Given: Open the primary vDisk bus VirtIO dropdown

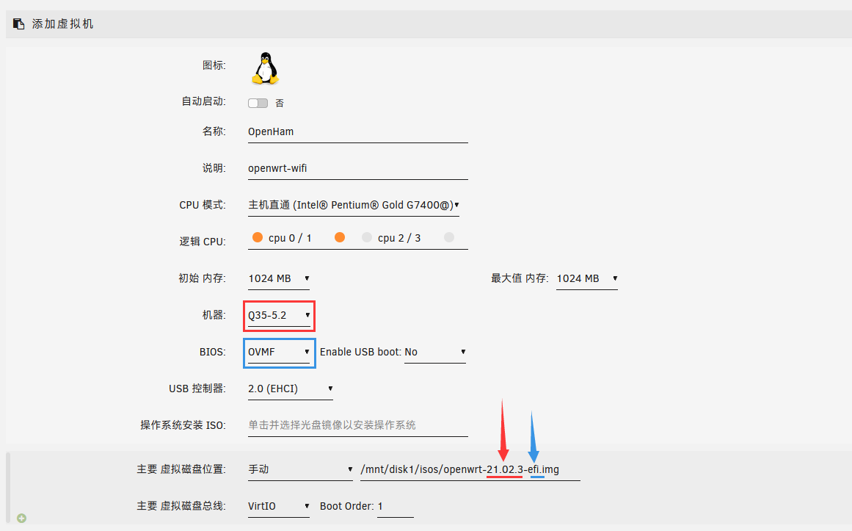Looking at the screenshot, I should coord(279,506).
